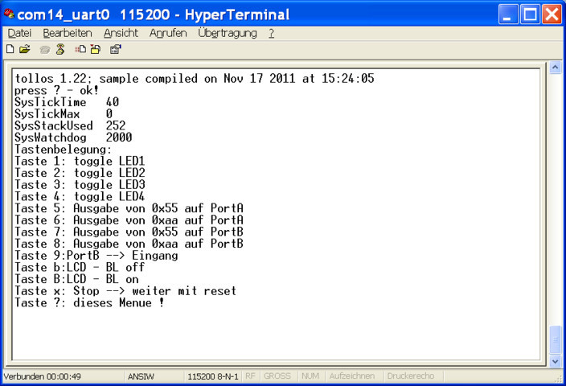Click the New connection toolbar icon
This screenshot has height=386, width=566.
click(x=10, y=49)
